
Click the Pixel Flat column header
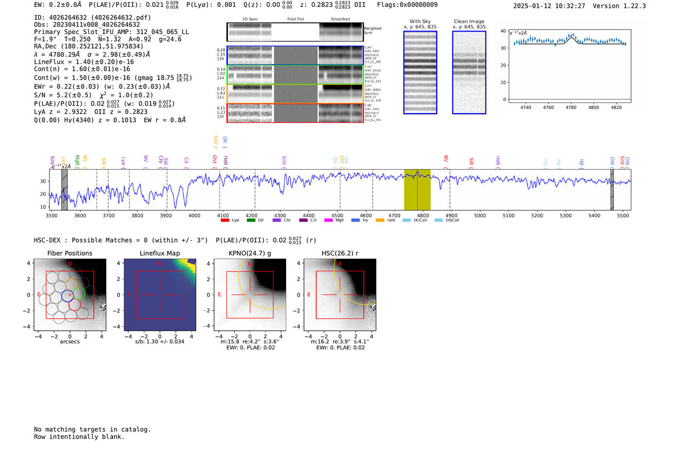295,19
